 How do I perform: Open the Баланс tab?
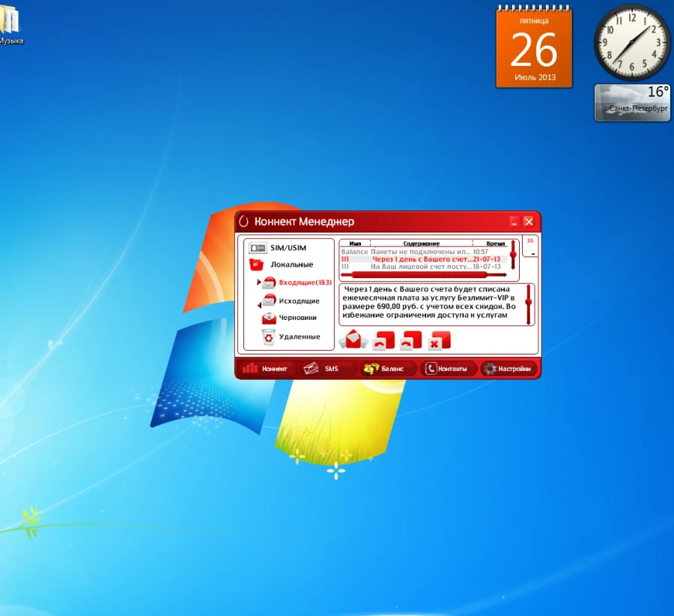point(387,369)
